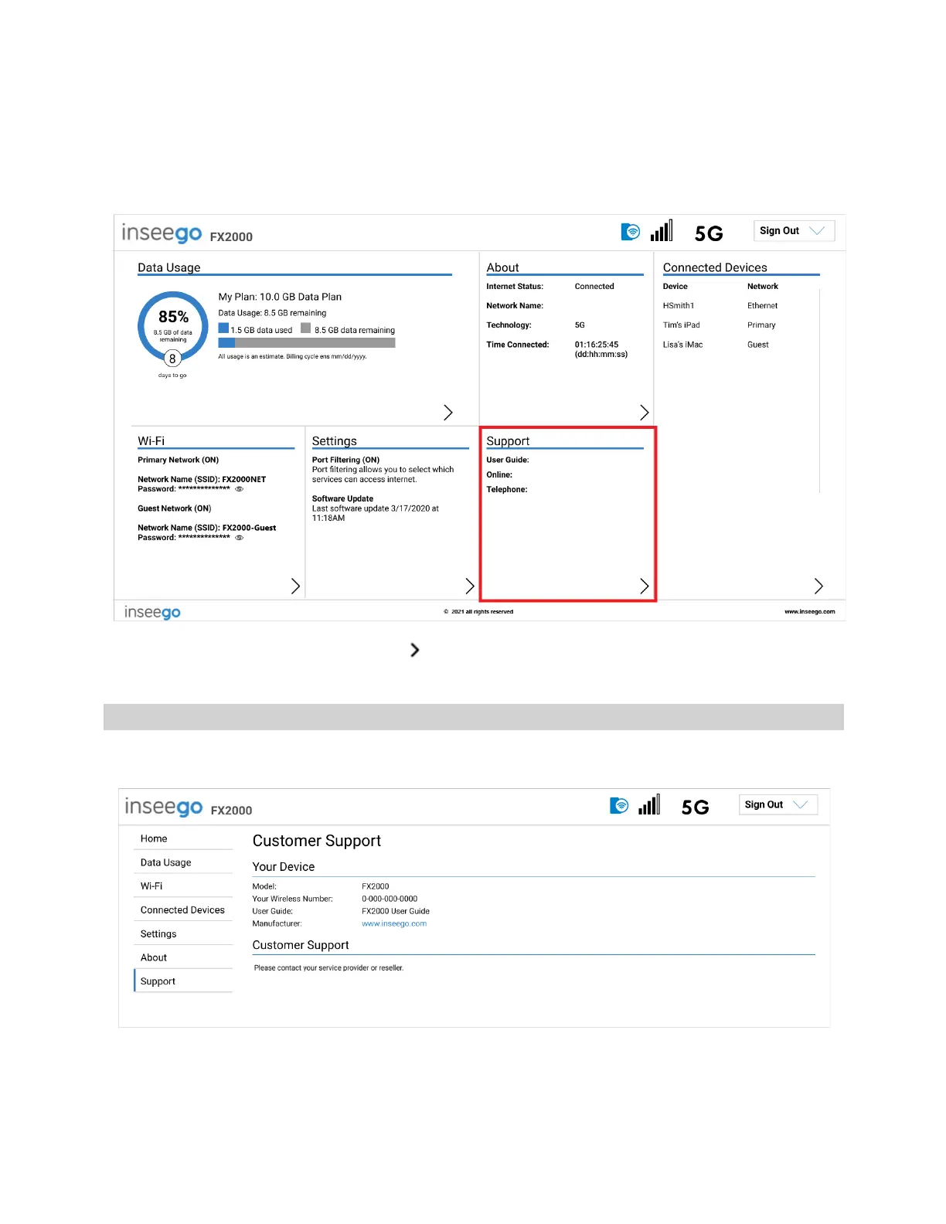Click the Wi-Fi status icon in the home page header
The width and height of the screenshot is (946, 1224).
[x=631, y=232]
